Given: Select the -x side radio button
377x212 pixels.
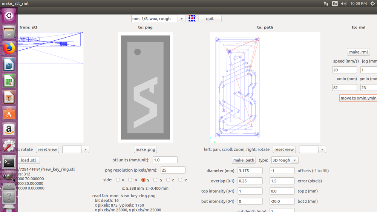Looking at the screenshot, I should click(x=130, y=180).
